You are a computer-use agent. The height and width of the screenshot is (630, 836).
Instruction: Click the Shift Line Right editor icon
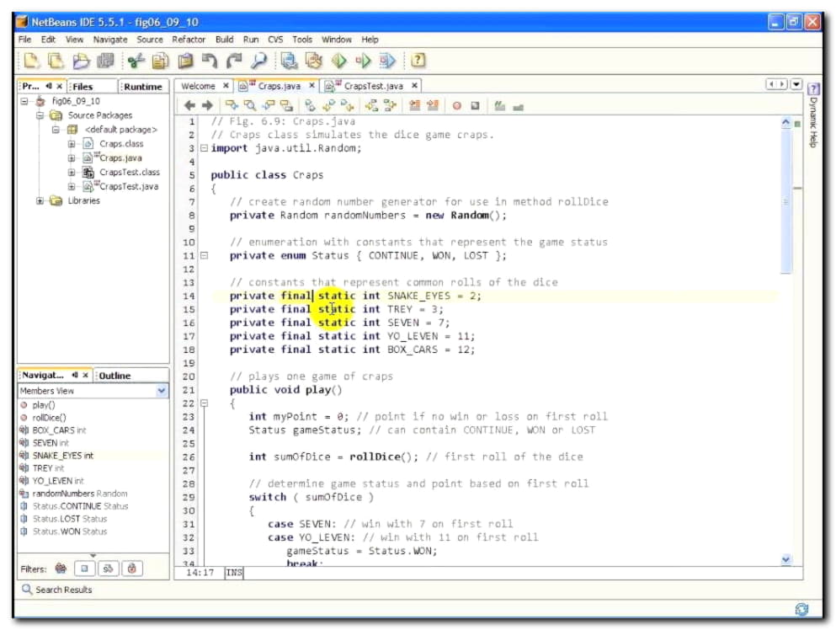coord(433,105)
